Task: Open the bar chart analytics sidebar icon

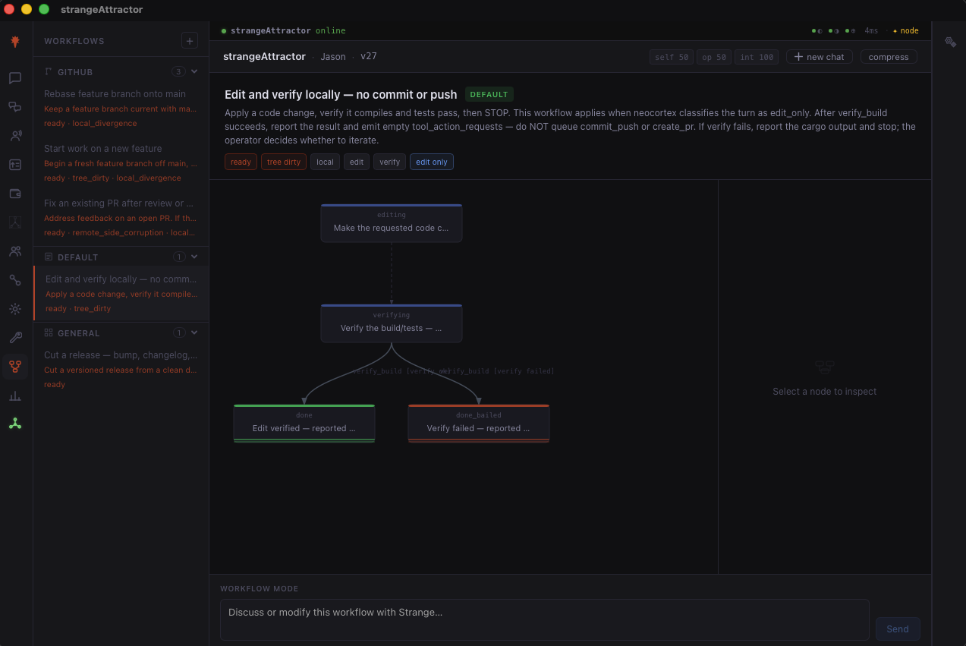Action: [15, 395]
